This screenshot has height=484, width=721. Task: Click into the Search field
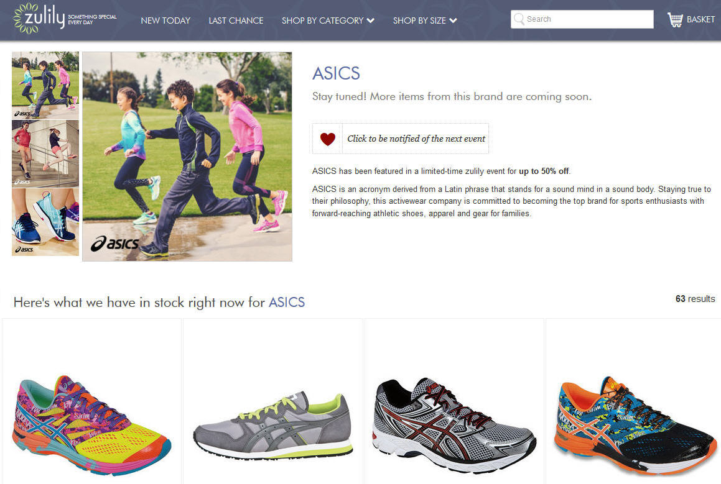[x=582, y=19]
